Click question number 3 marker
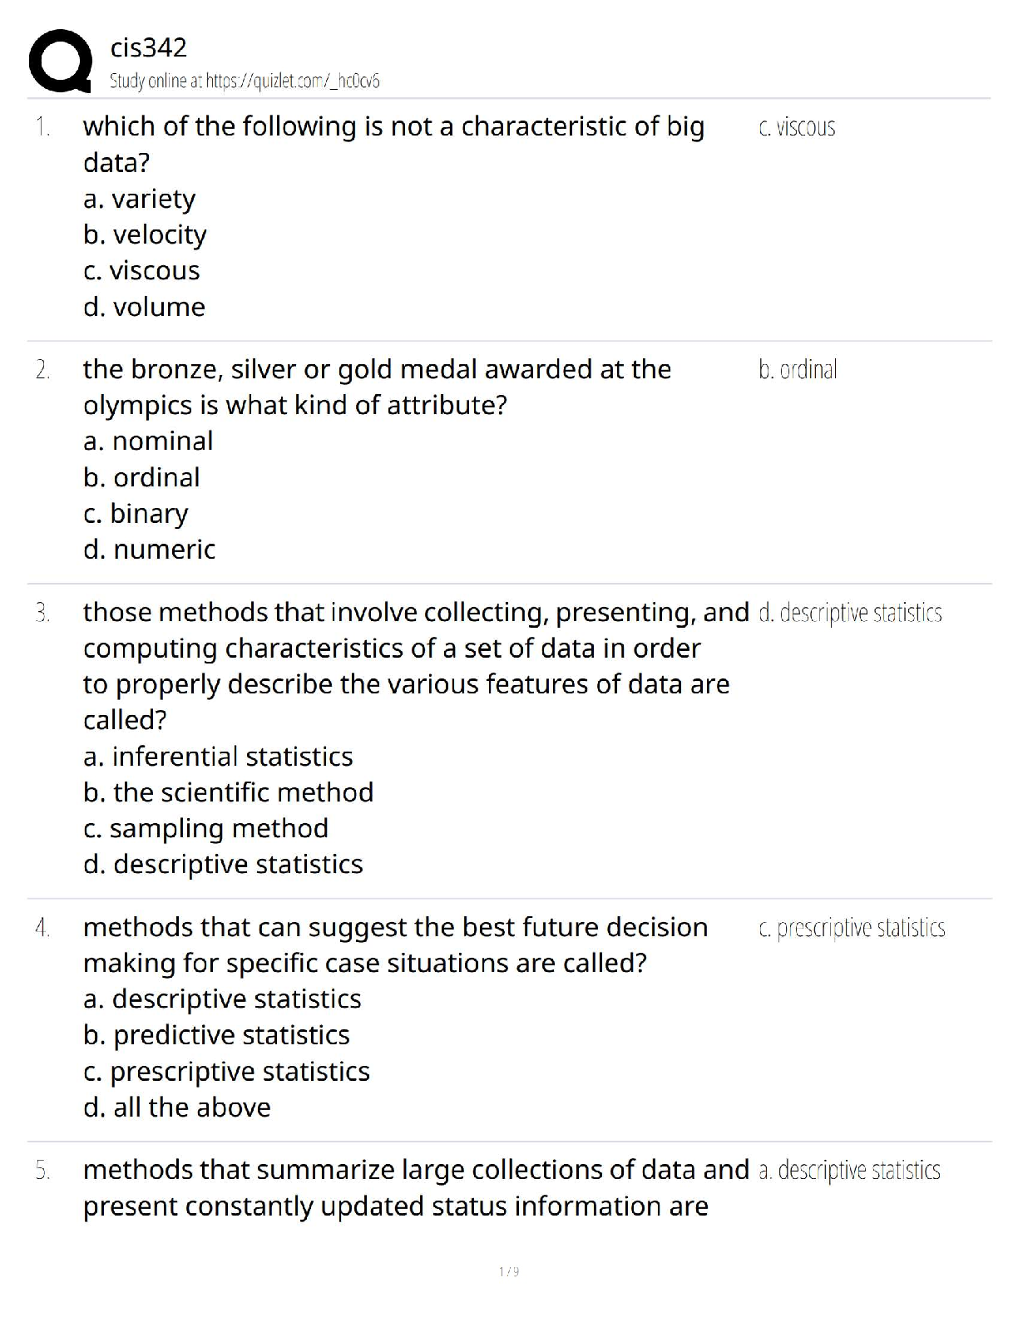This screenshot has height=1317, width=1018. click(x=43, y=614)
